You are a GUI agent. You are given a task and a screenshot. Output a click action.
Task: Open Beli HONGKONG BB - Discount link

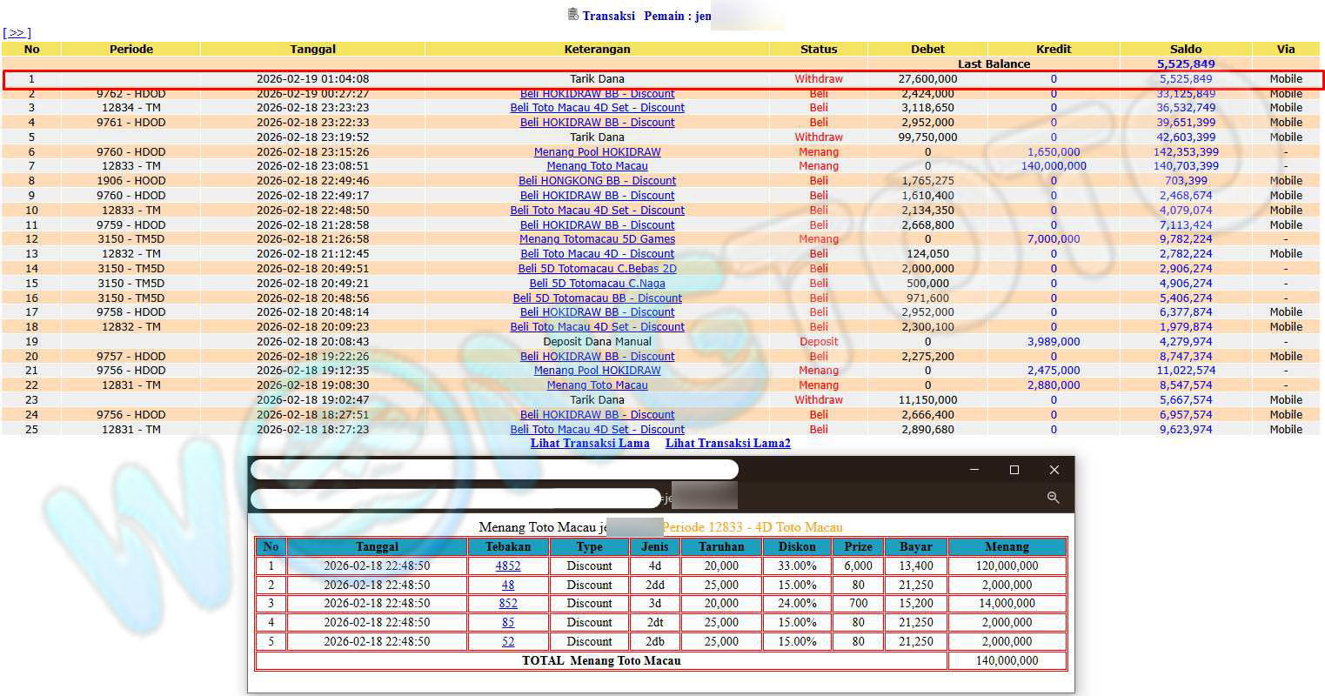point(597,181)
